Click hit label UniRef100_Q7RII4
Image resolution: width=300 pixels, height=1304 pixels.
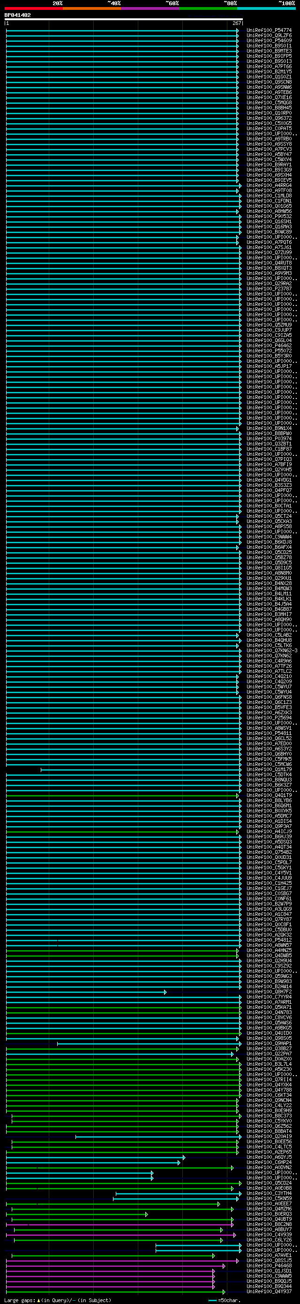click(x=269, y=1079)
